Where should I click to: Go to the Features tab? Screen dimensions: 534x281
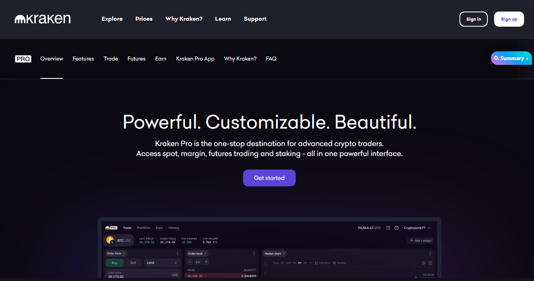coord(83,59)
